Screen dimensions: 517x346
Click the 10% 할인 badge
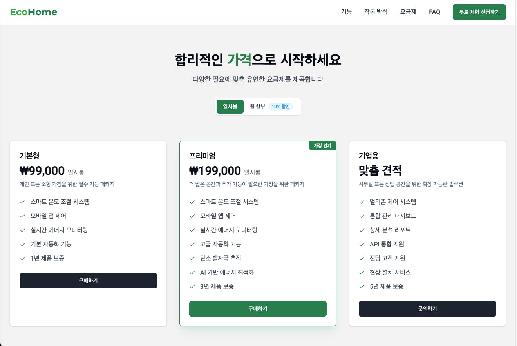(280, 107)
